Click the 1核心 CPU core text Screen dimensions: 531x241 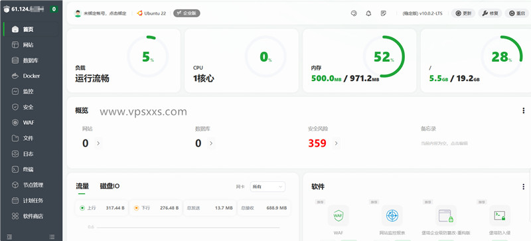pos(204,78)
